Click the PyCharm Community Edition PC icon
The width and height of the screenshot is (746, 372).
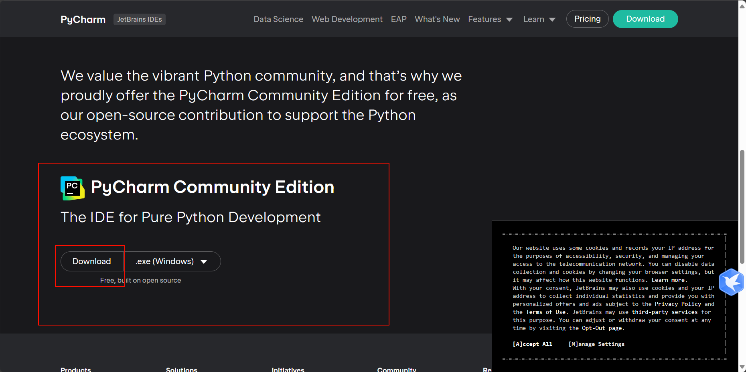(x=73, y=188)
